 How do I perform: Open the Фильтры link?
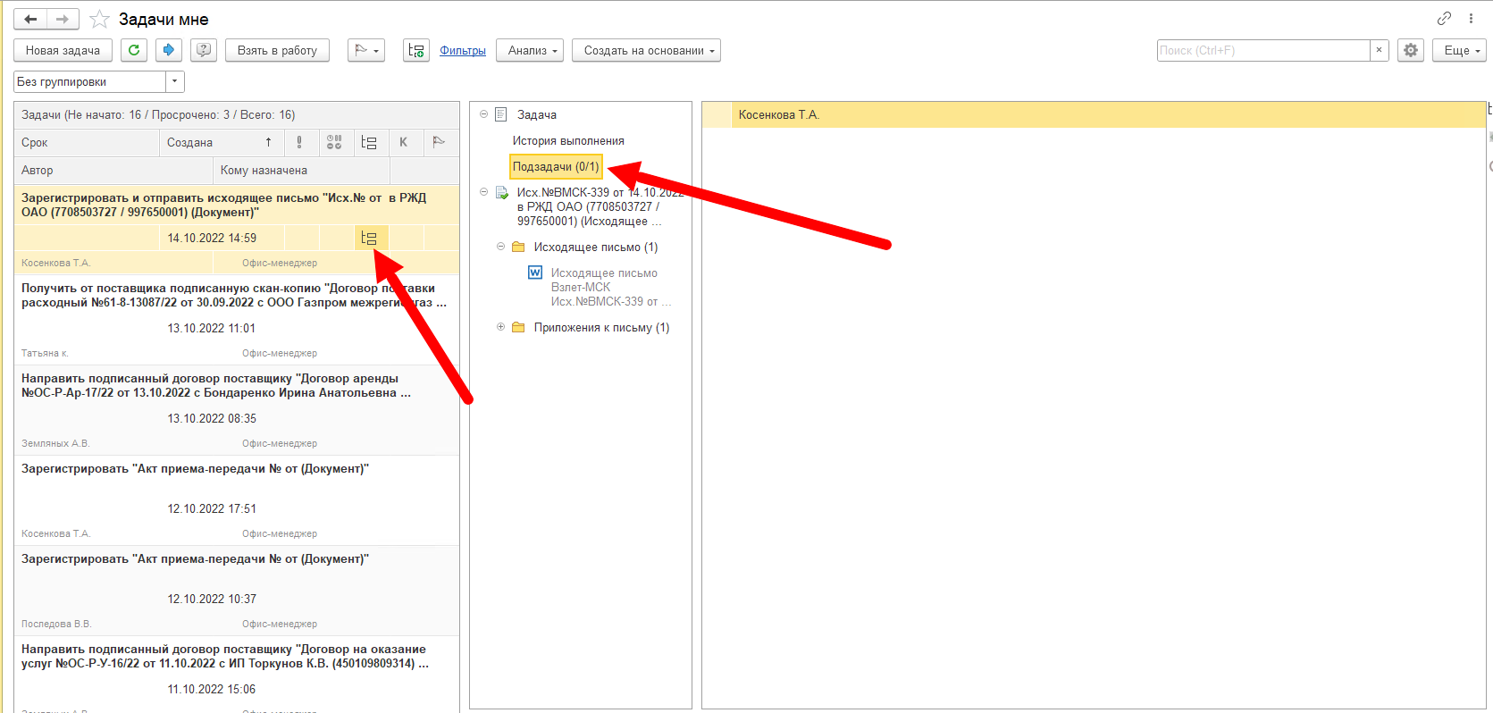pos(463,51)
